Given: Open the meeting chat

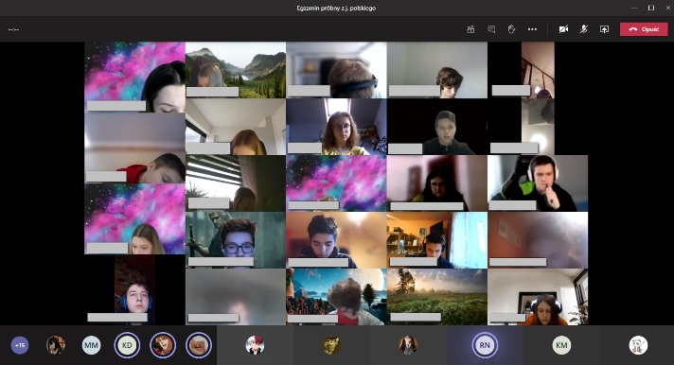Looking at the screenshot, I should tap(491, 29).
